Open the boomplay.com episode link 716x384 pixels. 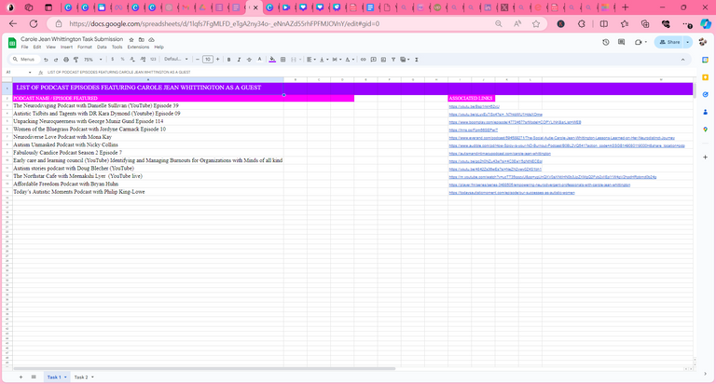515,122
